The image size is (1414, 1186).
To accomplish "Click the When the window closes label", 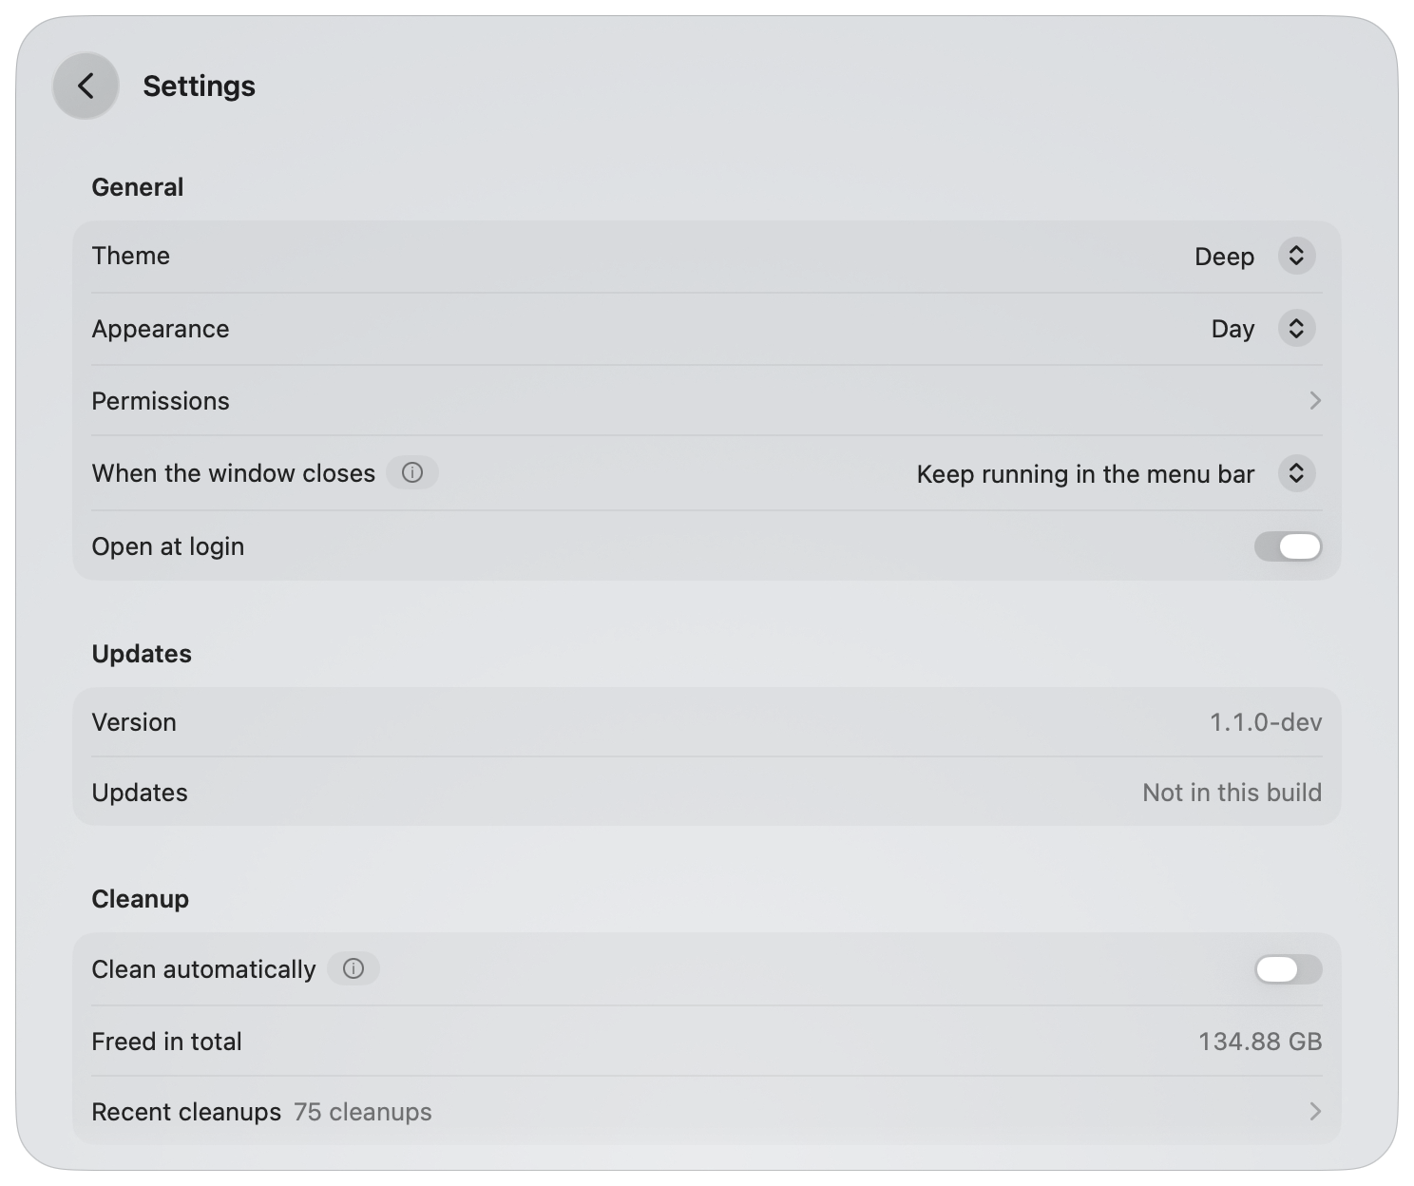I will 234,473.
